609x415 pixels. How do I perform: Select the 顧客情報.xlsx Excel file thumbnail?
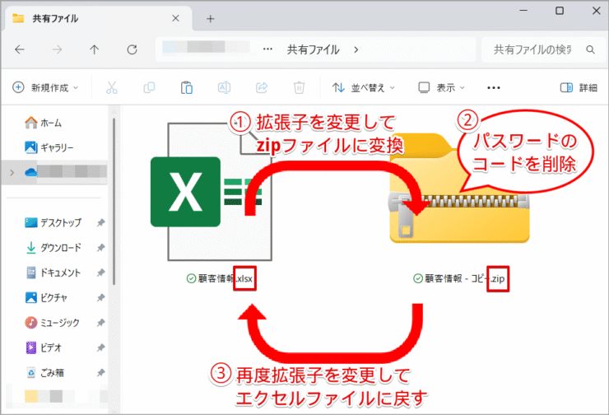point(212,192)
